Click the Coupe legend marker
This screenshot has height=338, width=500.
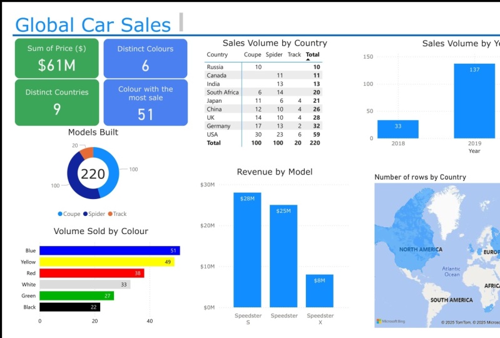click(60, 214)
